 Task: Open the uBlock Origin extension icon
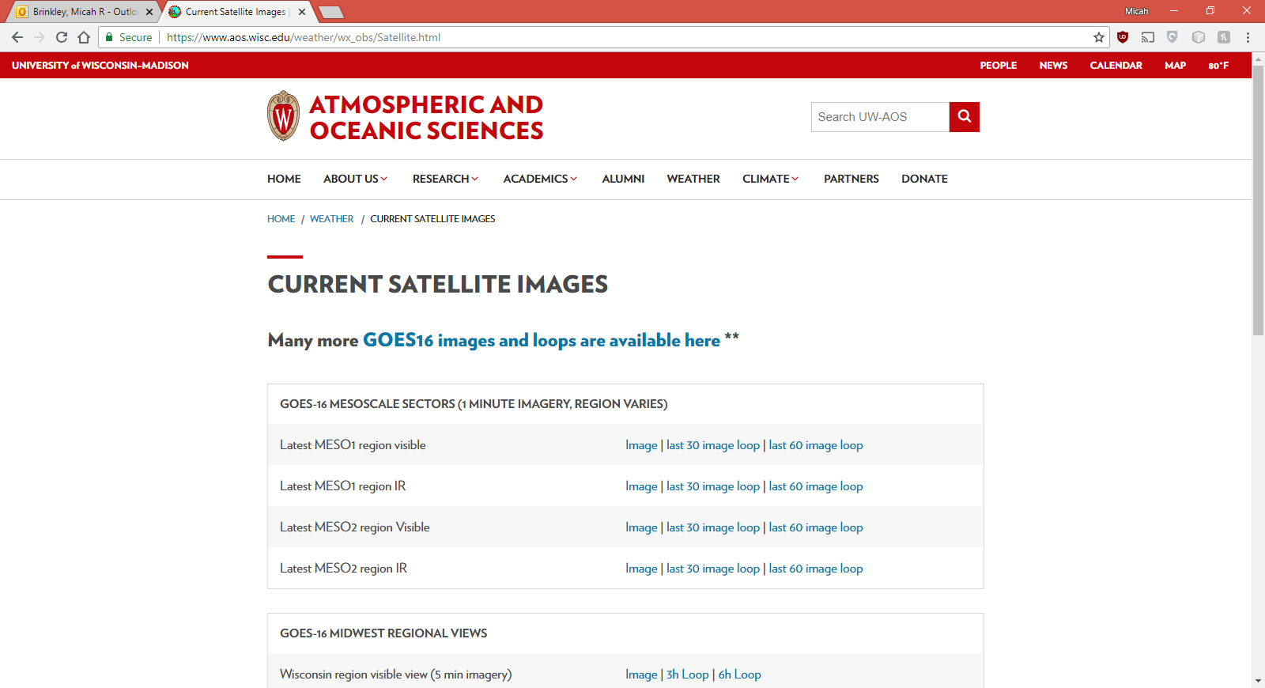pos(1123,37)
